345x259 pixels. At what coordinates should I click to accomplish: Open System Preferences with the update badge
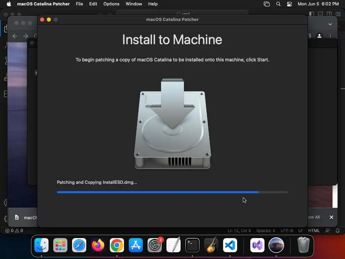(155, 245)
